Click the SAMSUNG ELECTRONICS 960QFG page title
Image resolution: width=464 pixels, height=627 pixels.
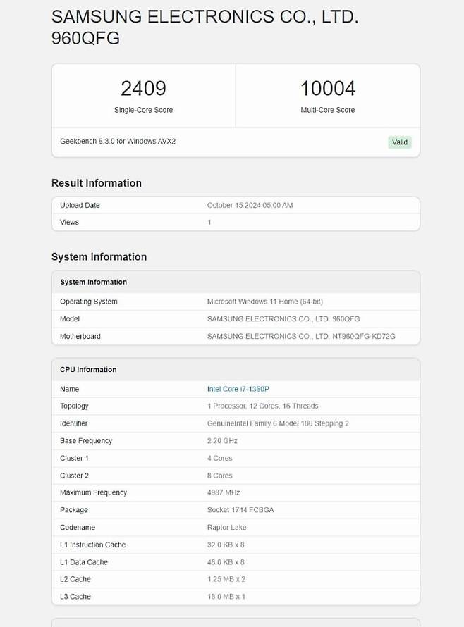(x=205, y=27)
